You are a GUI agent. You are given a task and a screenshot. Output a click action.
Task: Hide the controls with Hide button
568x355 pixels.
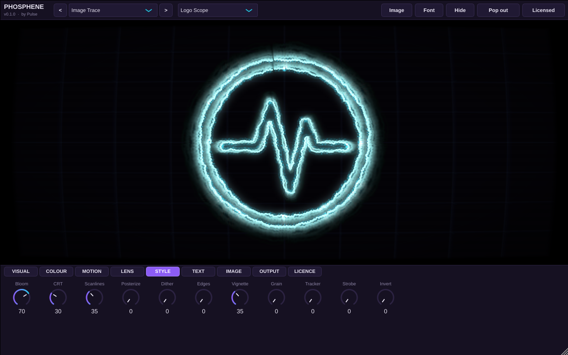click(460, 10)
